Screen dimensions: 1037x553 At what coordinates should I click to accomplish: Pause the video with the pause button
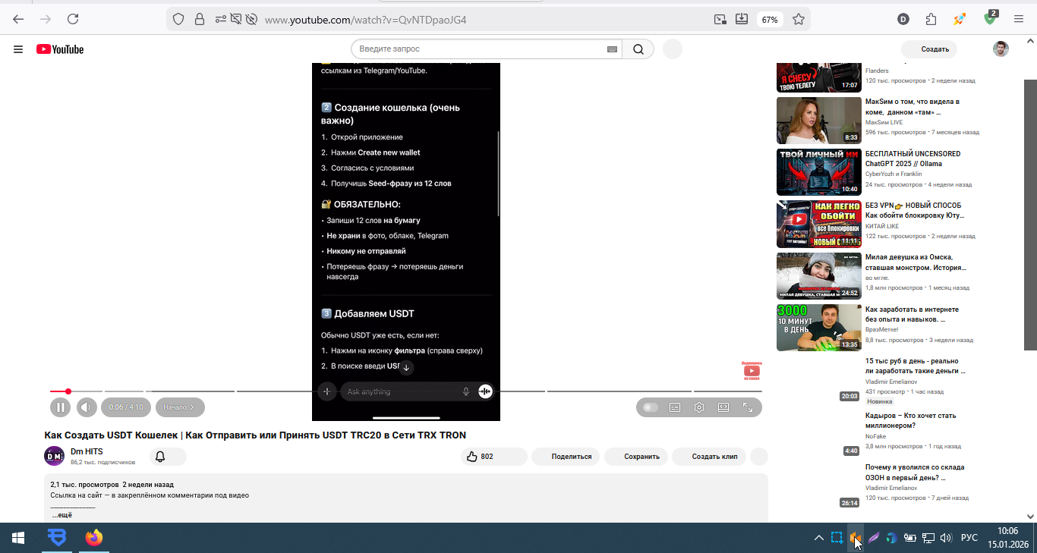pyautogui.click(x=60, y=407)
